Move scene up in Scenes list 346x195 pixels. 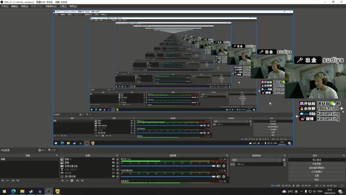13,181
